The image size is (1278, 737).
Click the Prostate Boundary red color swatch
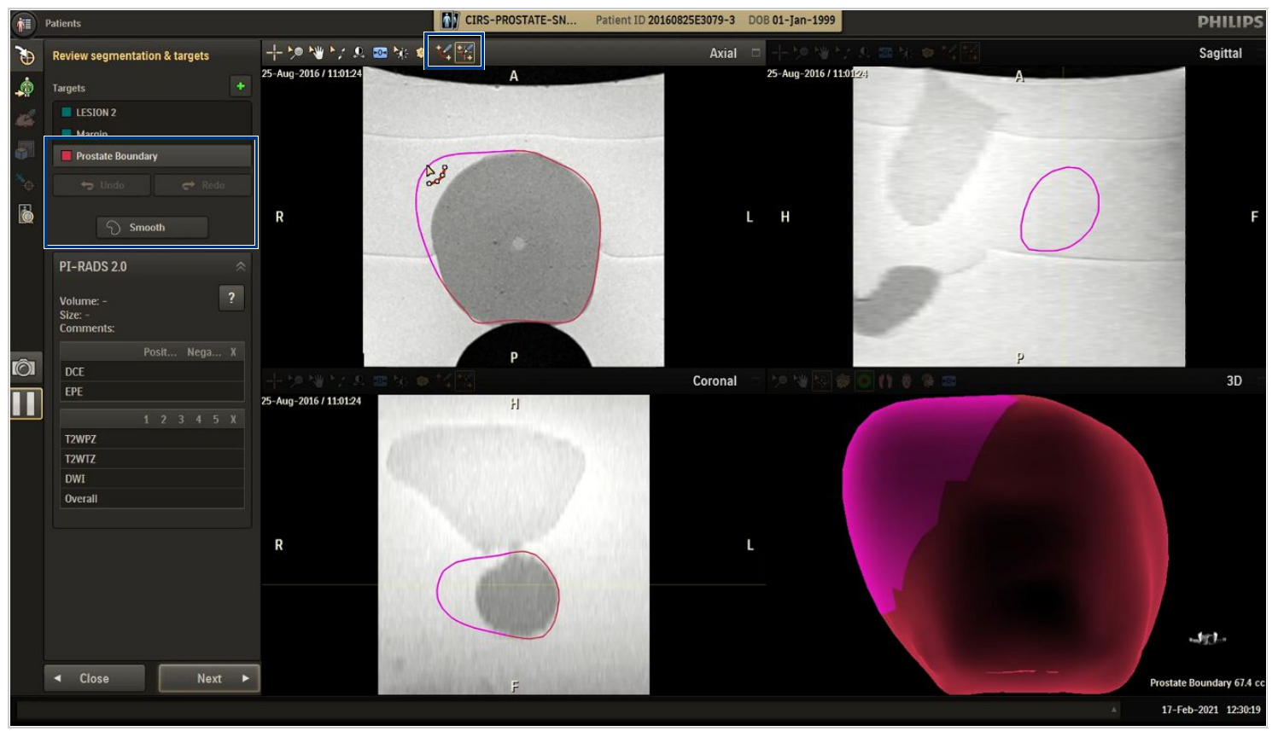66,156
